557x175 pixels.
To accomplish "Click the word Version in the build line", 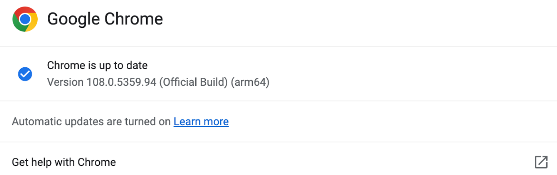I will click(x=65, y=82).
